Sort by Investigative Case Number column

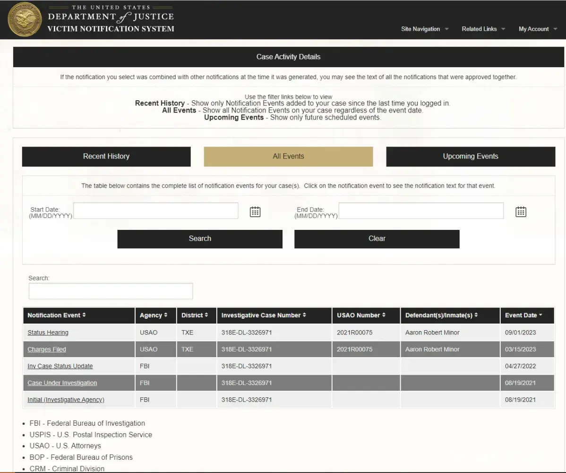click(264, 315)
